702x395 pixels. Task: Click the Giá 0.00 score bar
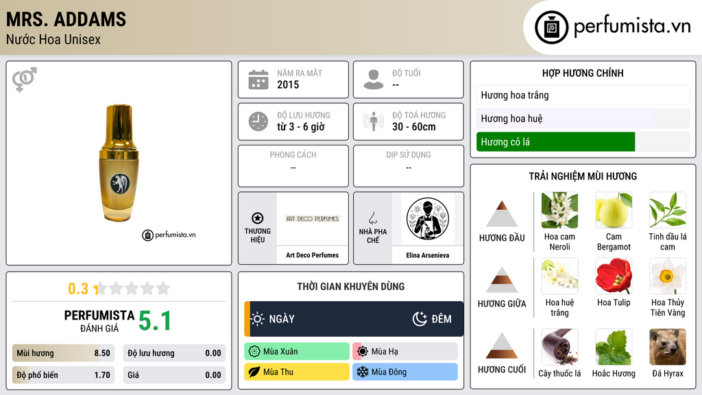[174, 375]
